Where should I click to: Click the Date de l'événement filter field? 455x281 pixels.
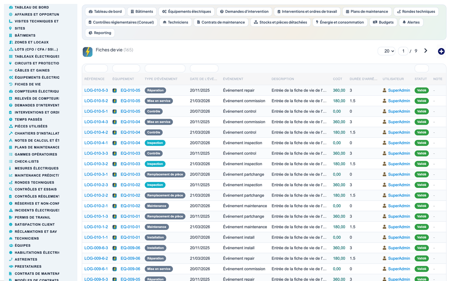pos(204,68)
